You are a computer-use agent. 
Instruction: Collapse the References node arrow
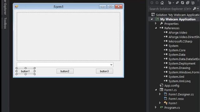point(156,28)
